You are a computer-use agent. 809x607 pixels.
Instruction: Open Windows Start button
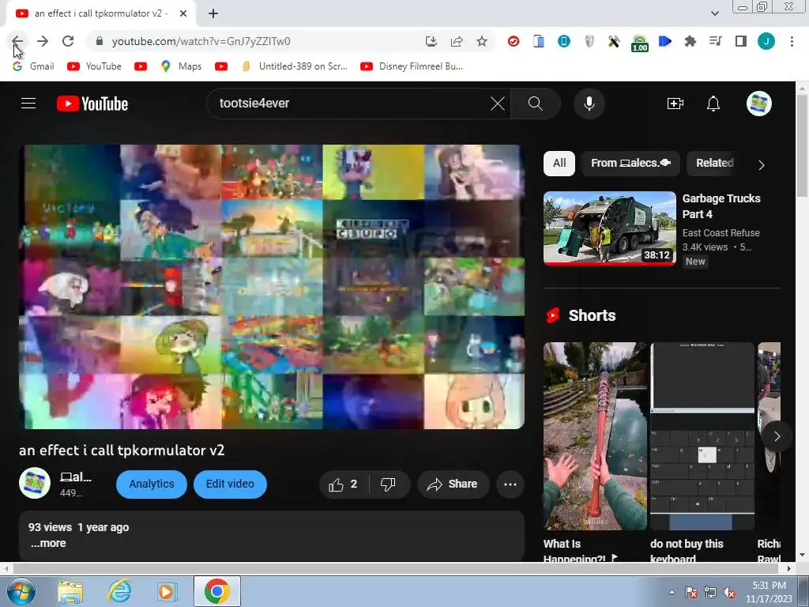tap(21, 591)
